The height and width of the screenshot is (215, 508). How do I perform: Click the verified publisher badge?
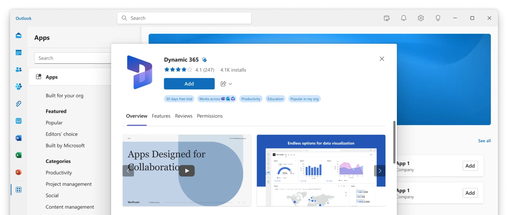click(204, 60)
